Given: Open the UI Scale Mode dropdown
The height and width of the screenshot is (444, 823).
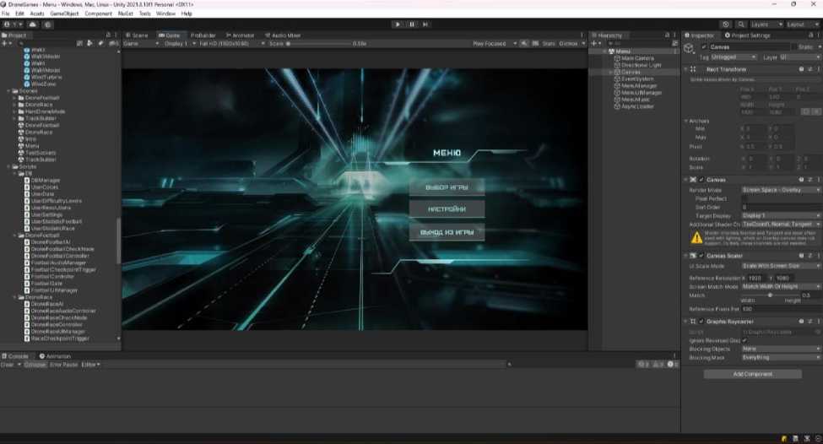Looking at the screenshot, I should [781, 266].
